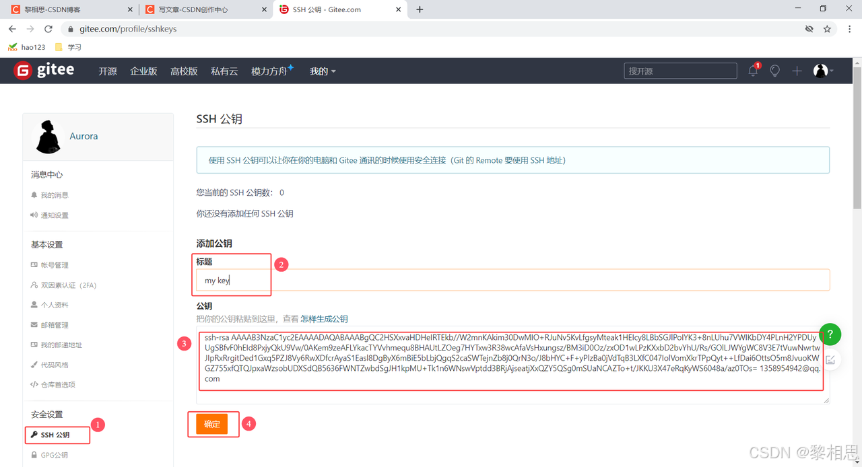Bookmark this page with the star icon
The image size is (862, 467).
[x=828, y=29]
